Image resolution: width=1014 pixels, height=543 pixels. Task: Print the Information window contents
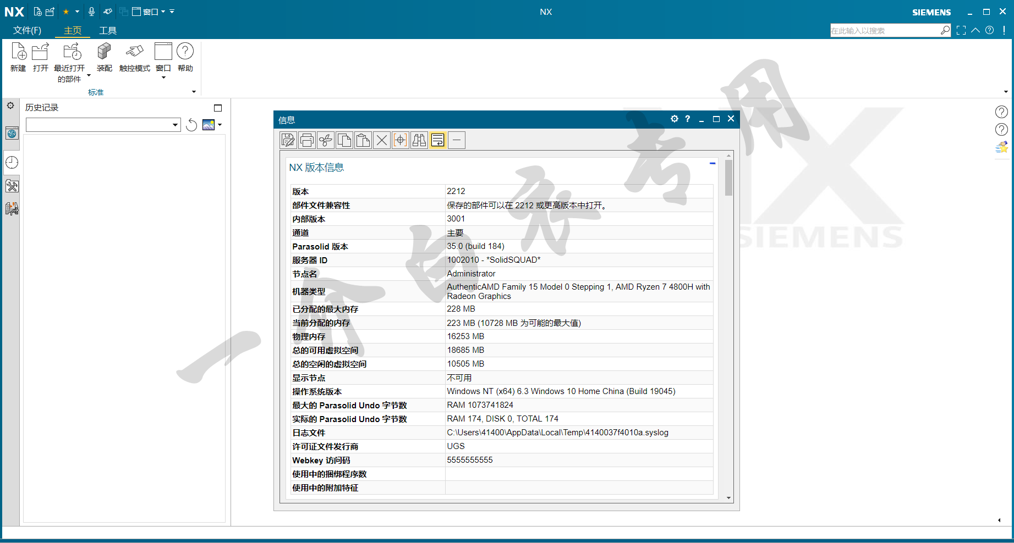(307, 140)
